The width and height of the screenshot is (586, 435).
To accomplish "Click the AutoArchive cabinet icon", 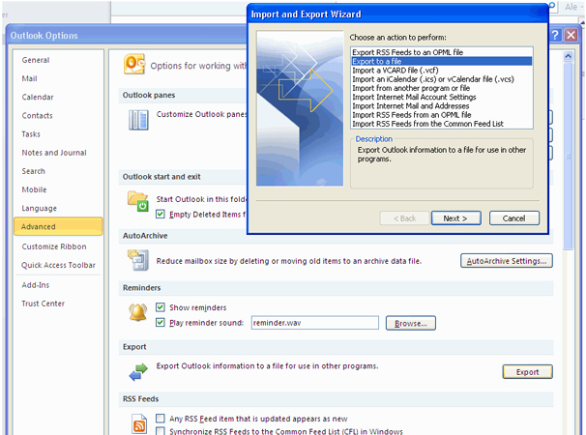I will [138, 260].
